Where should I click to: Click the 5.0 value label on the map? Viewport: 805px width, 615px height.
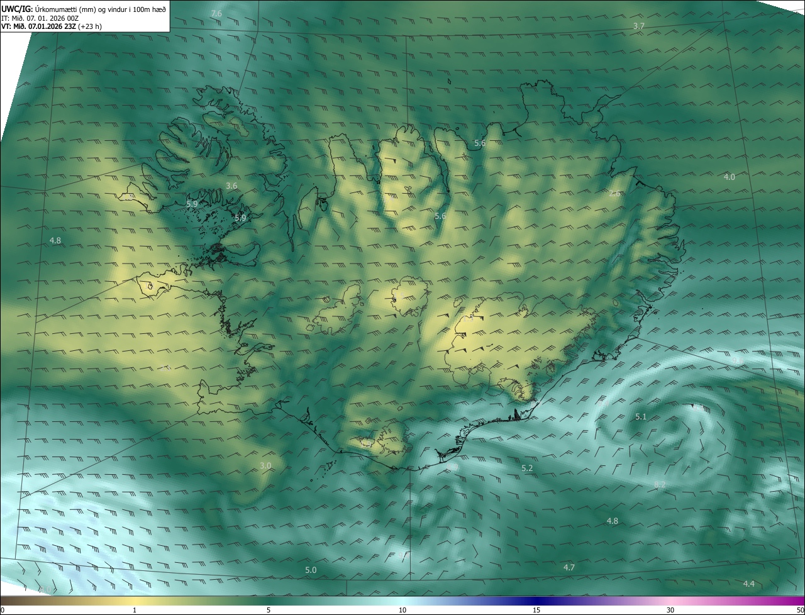[311, 570]
